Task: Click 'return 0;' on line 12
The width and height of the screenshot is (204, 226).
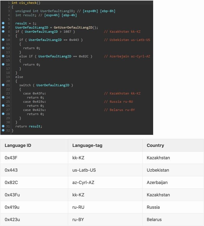Action: tap(32, 48)
